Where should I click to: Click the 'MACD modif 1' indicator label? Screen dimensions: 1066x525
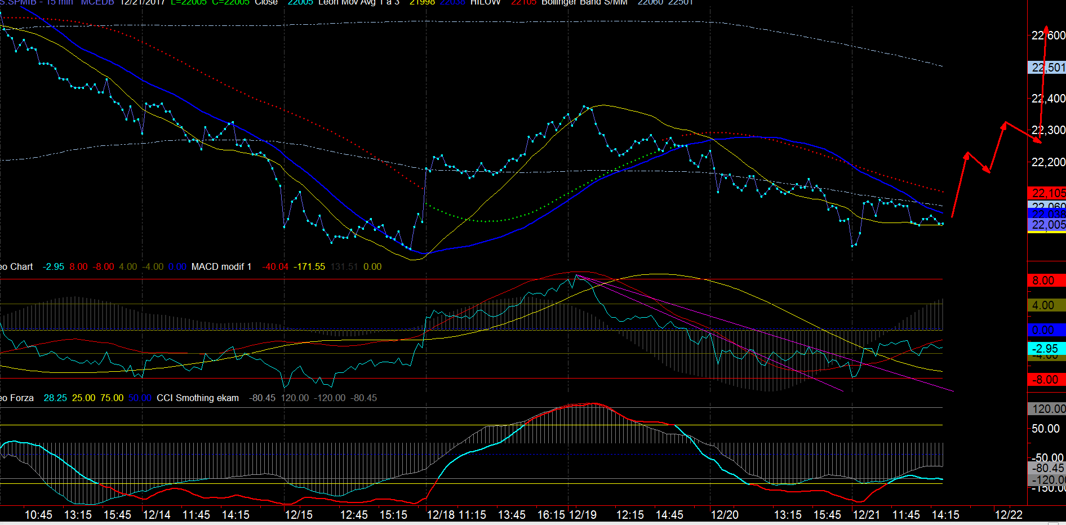221,266
